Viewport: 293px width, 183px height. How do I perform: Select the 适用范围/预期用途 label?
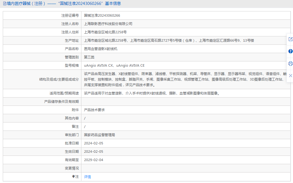[x=64, y=93]
